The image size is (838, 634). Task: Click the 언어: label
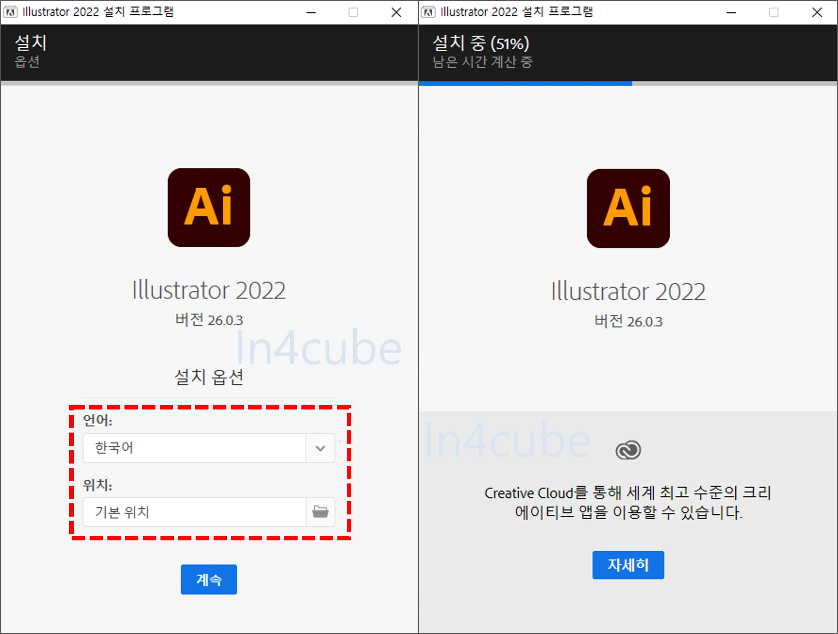(x=98, y=420)
